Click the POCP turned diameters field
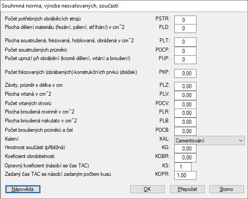248x199 pixels. 185,51
